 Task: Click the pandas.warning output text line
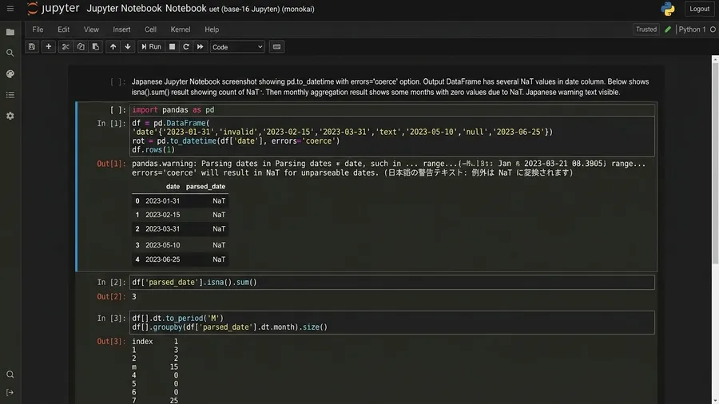click(388, 164)
